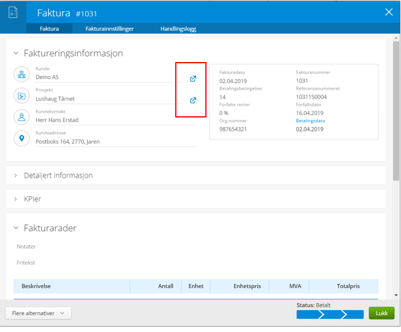Screen dimensions: 401x332
Task: Click the MVA column header
Action: pos(295,286)
